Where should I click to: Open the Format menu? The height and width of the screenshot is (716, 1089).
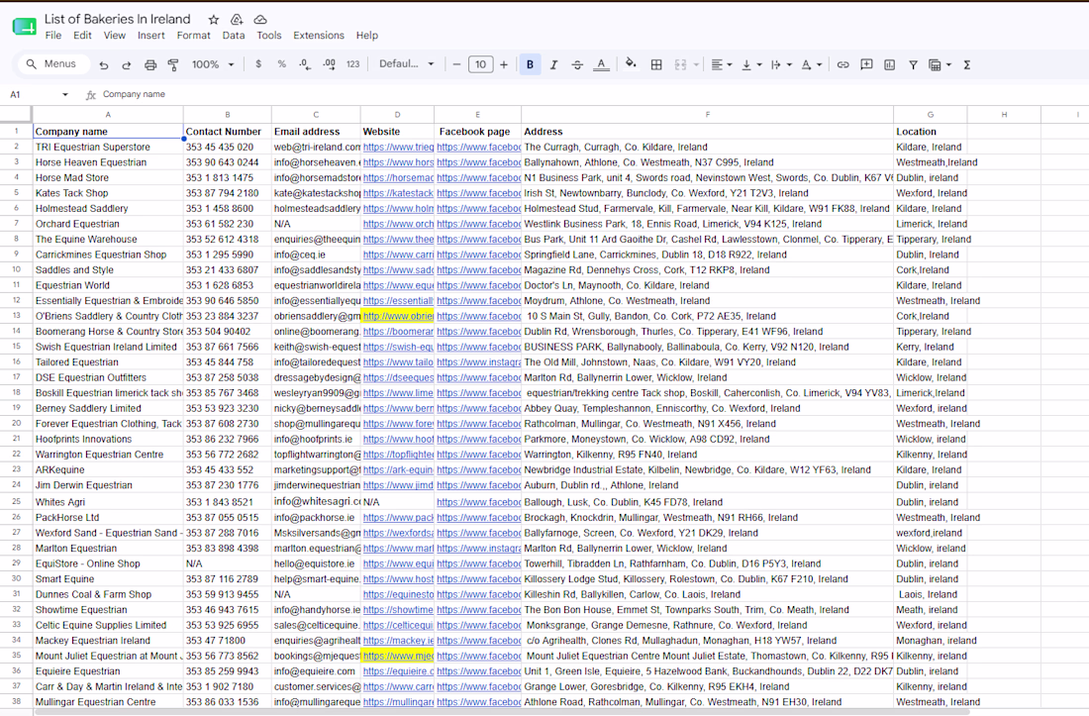tap(193, 36)
